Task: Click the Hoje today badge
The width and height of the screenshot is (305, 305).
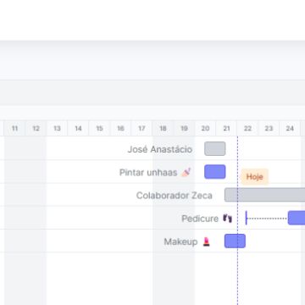Action: coord(255,177)
